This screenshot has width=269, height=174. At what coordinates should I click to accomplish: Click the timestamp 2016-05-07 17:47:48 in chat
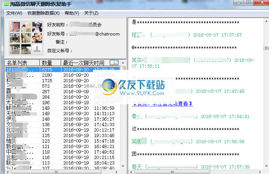[x=220, y=91]
